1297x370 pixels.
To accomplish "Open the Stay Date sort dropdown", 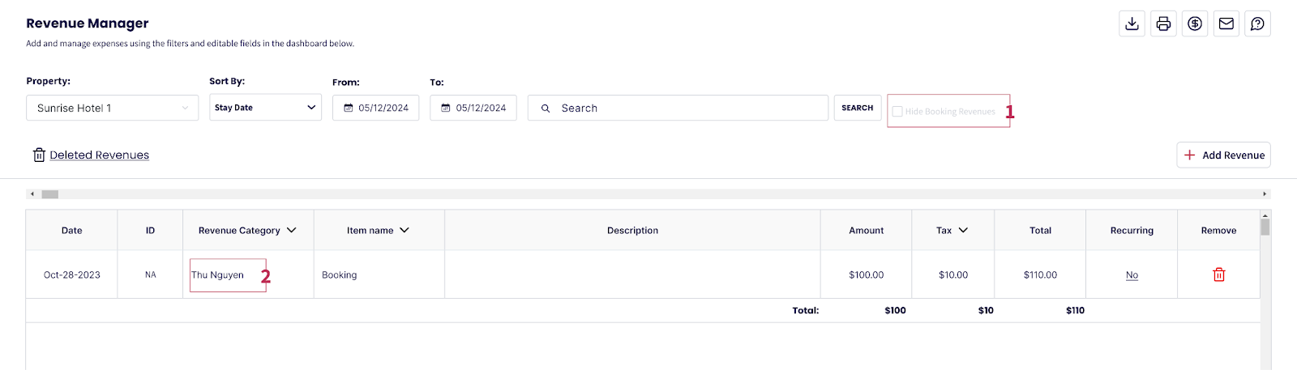I will (265, 108).
